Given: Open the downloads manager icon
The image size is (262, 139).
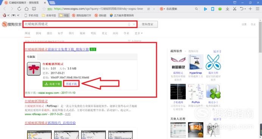Looking at the screenshot, I should 227,9.
